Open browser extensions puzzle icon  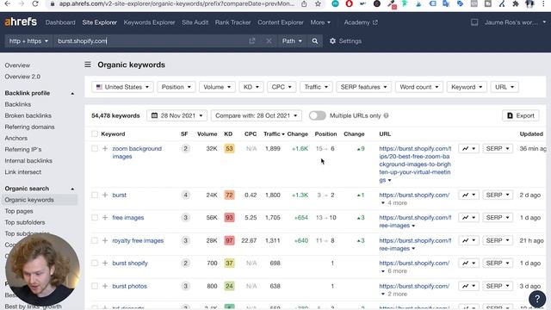tap(516, 3)
